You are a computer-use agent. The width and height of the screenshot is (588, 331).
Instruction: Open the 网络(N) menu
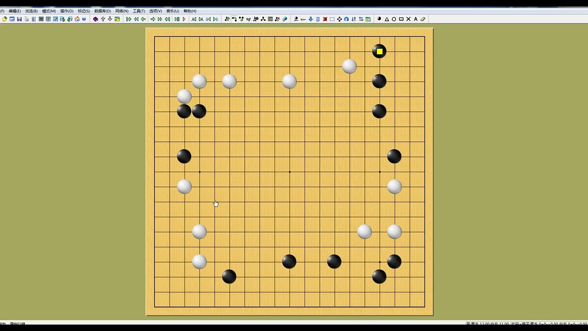click(122, 11)
